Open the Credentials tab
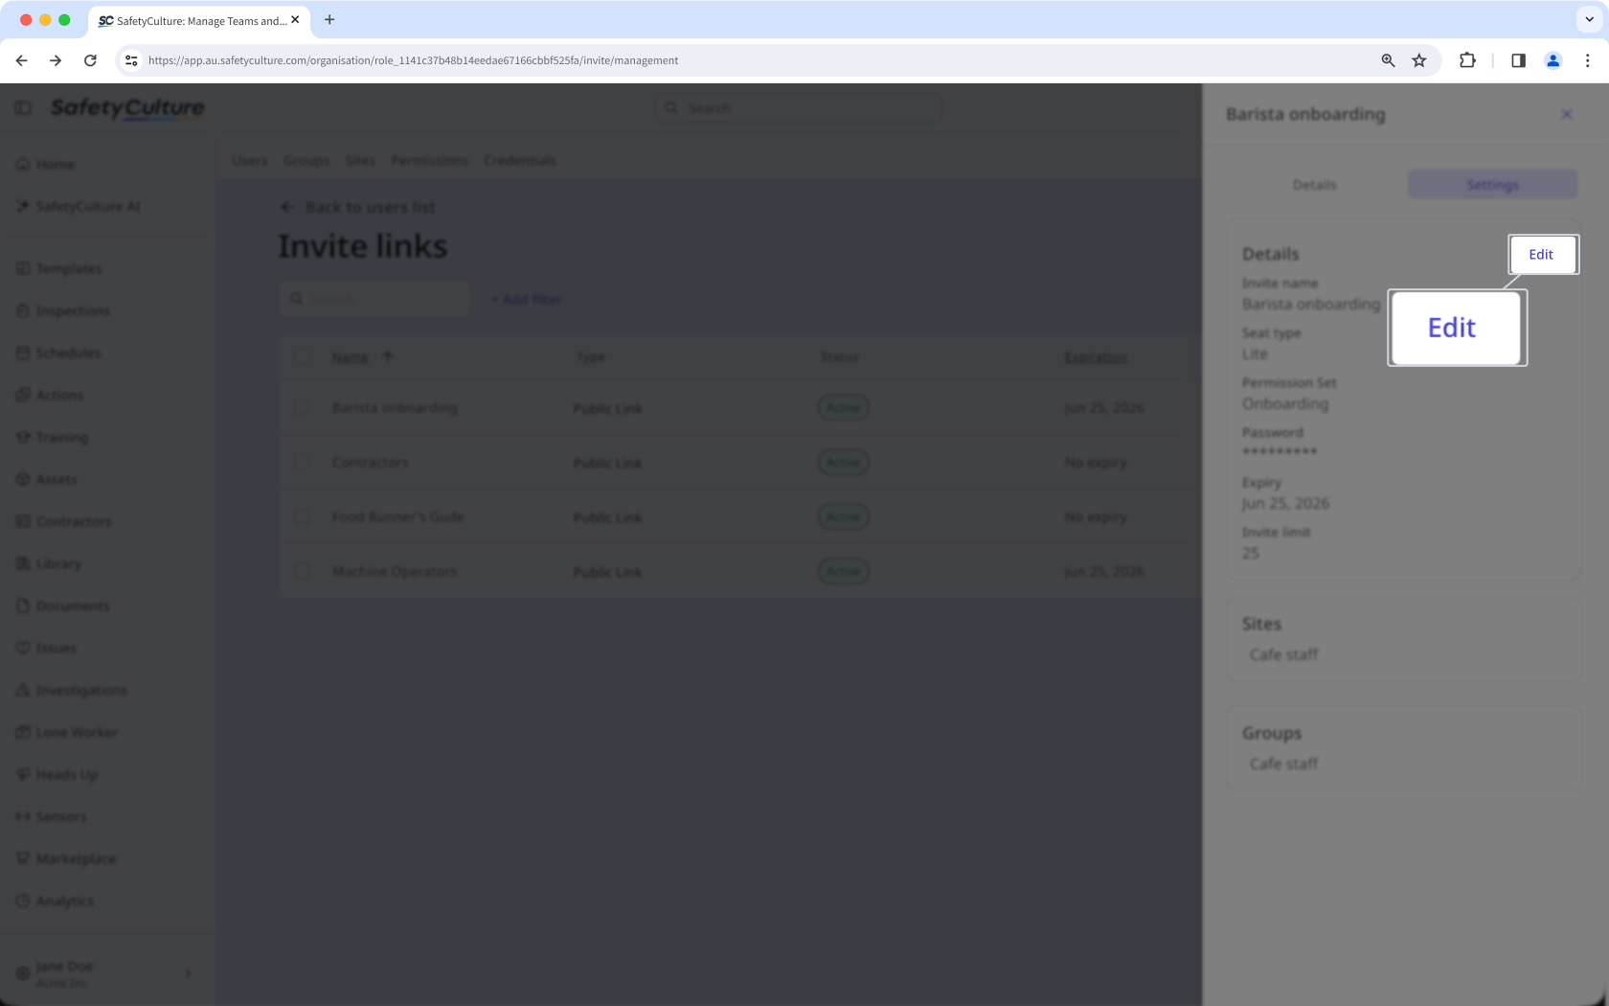1609x1006 pixels. [520, 160]
